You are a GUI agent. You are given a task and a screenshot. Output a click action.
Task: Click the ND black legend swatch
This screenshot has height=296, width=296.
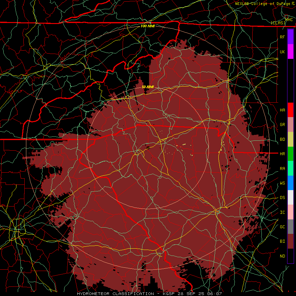(290, 256)
